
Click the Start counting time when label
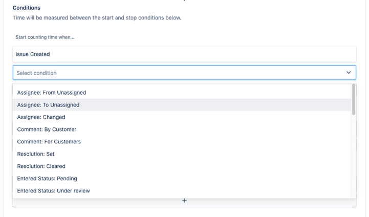pos(45,37)
